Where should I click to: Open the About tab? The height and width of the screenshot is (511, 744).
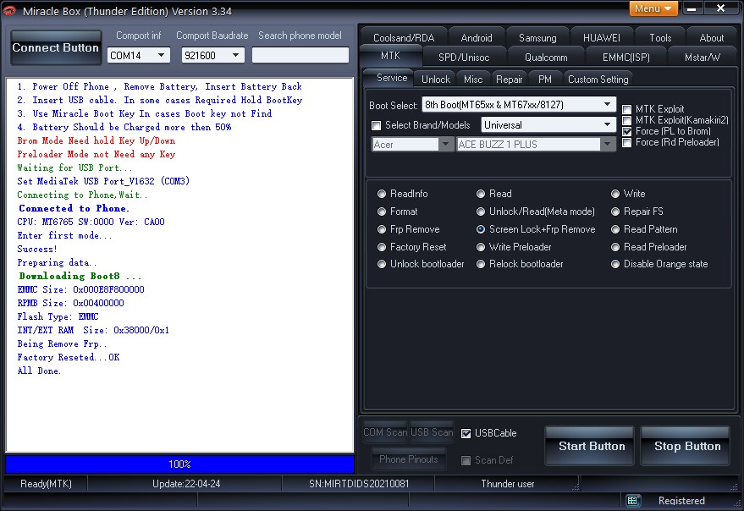711,37
